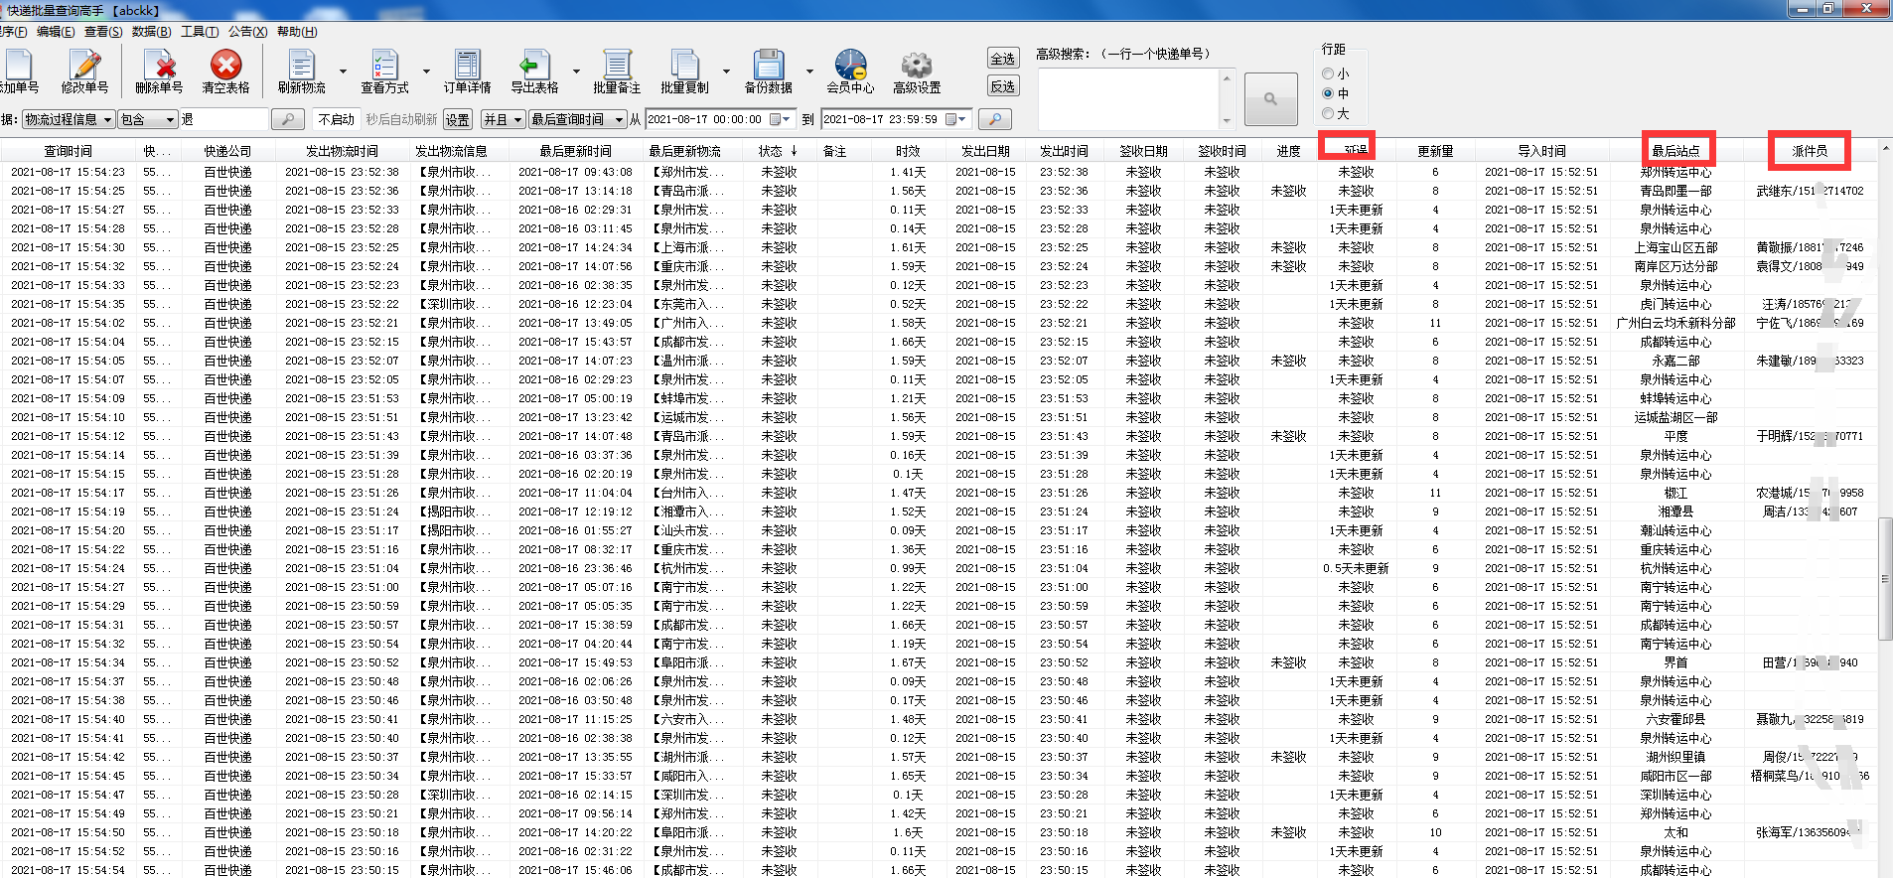Click the magnifier button after the end date field

994,120
